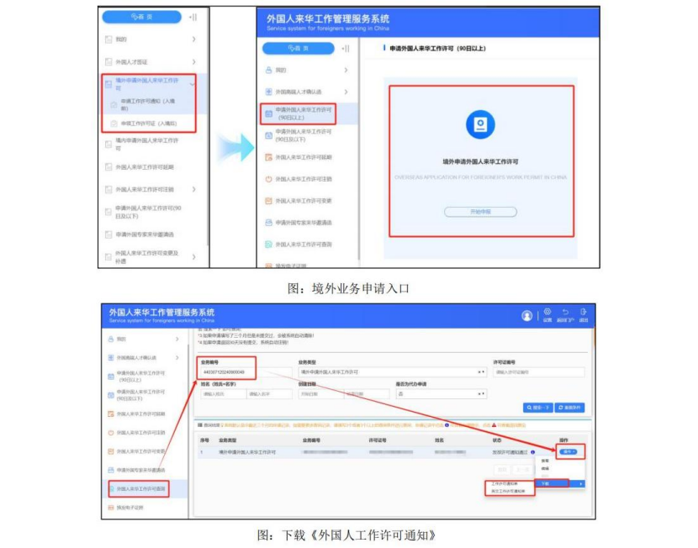The height and width of the screenshot is (548, 698).
Task: Click the return-to-portal arrow icon in header
Action: (564, 314)
